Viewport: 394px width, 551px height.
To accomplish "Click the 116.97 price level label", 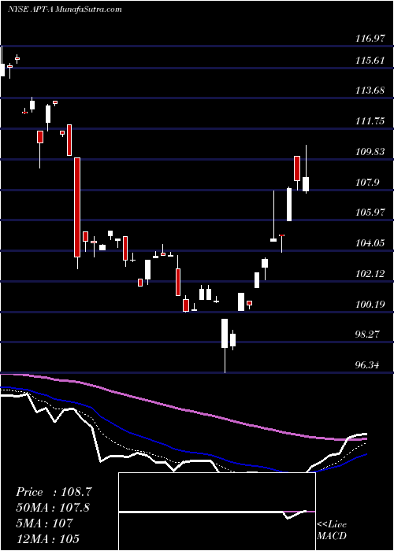I will (x=370, y=39).
